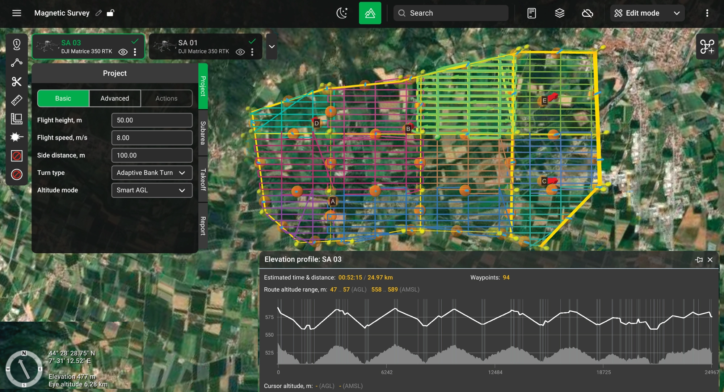Open the Report vertical side tab
Viewport: 724px width, 392px height.
(x=203, y=226)
